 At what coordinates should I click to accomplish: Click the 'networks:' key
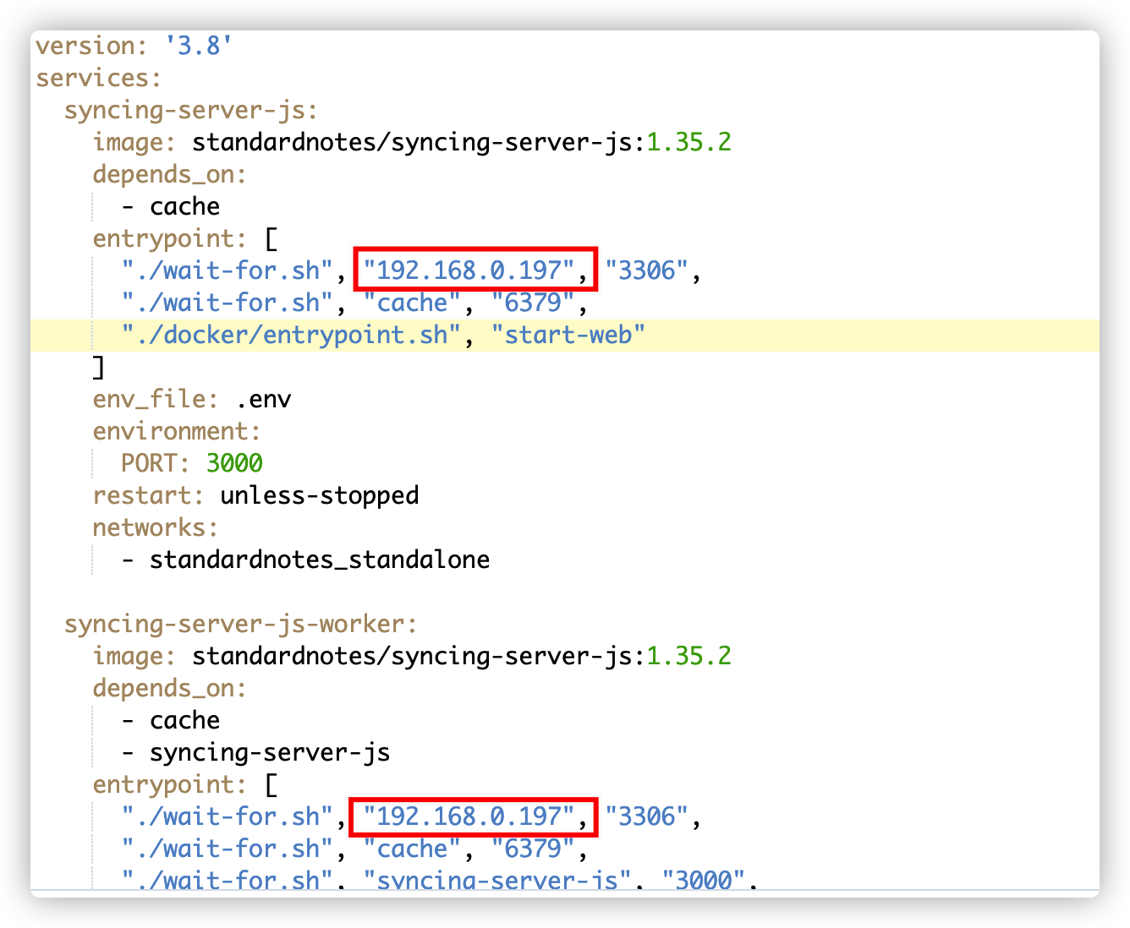pyautogui.click(x=156, y=527)
